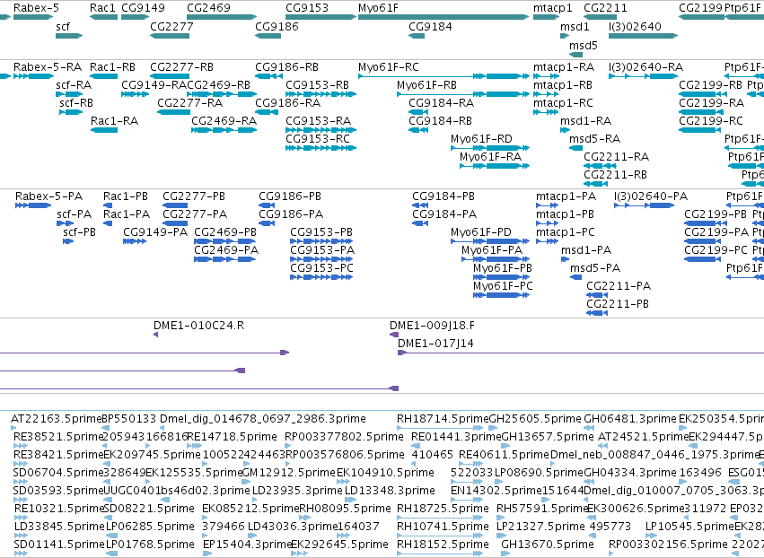Open the DME1-017J14 BAC label
764x558 pixels.
[435, 344]
